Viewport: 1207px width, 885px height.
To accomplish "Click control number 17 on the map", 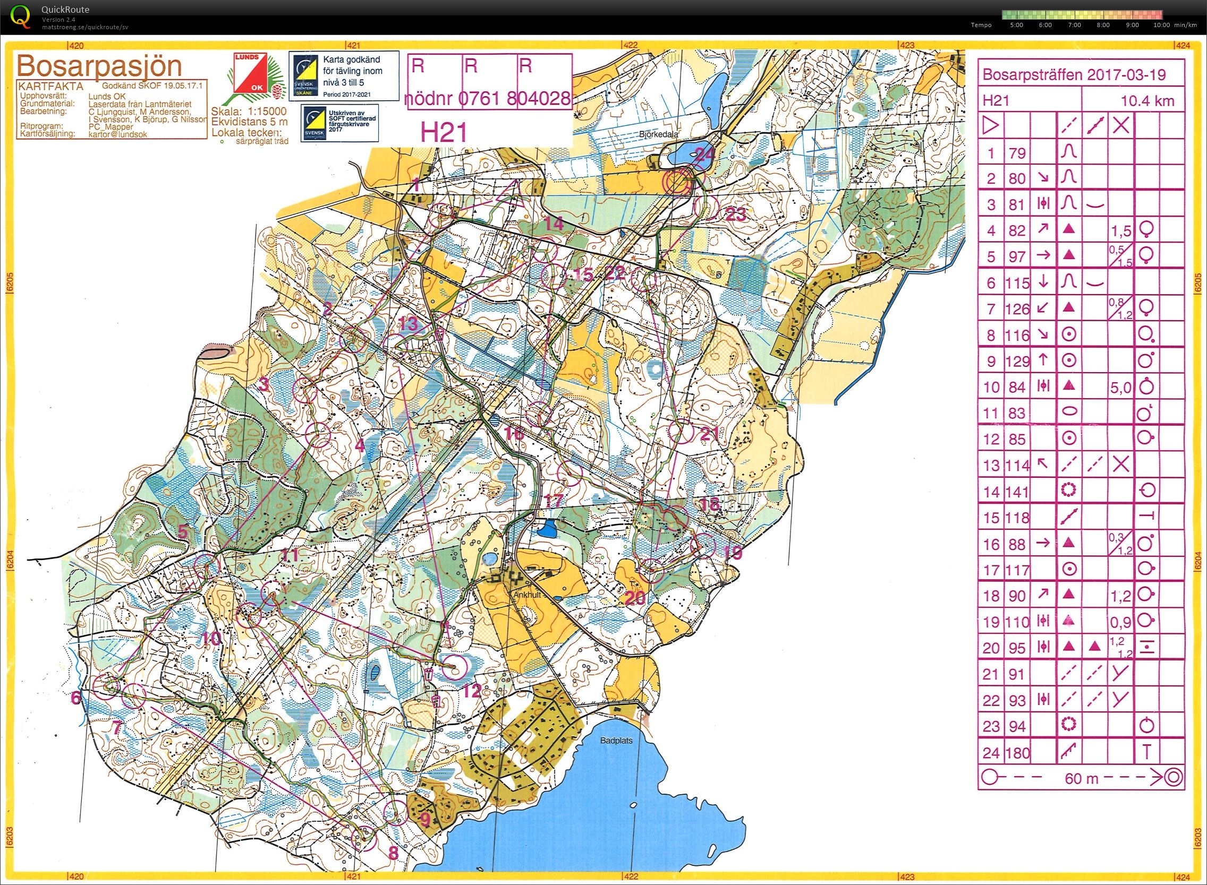I will [x=554, y=501].
